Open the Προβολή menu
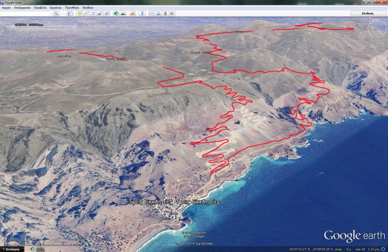 click(x=40, y=7)
